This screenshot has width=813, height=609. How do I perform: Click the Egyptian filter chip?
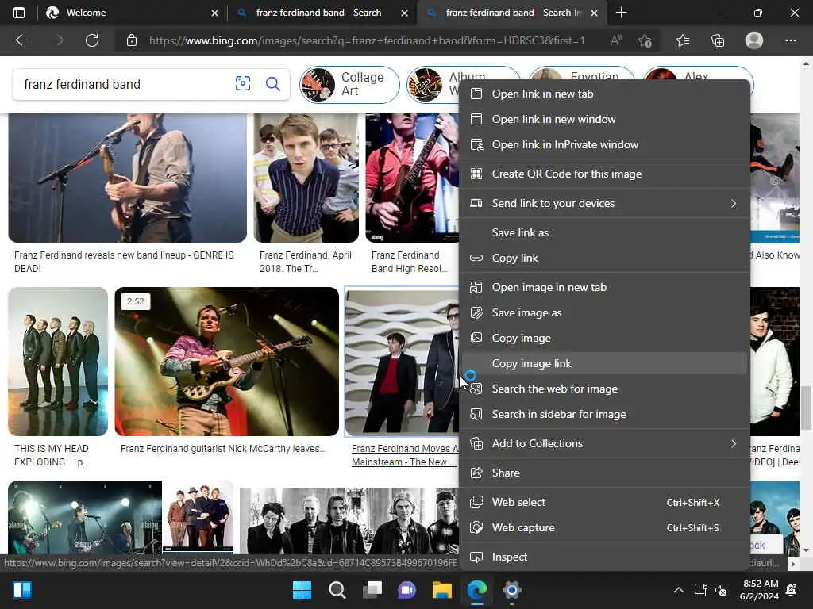582,73
